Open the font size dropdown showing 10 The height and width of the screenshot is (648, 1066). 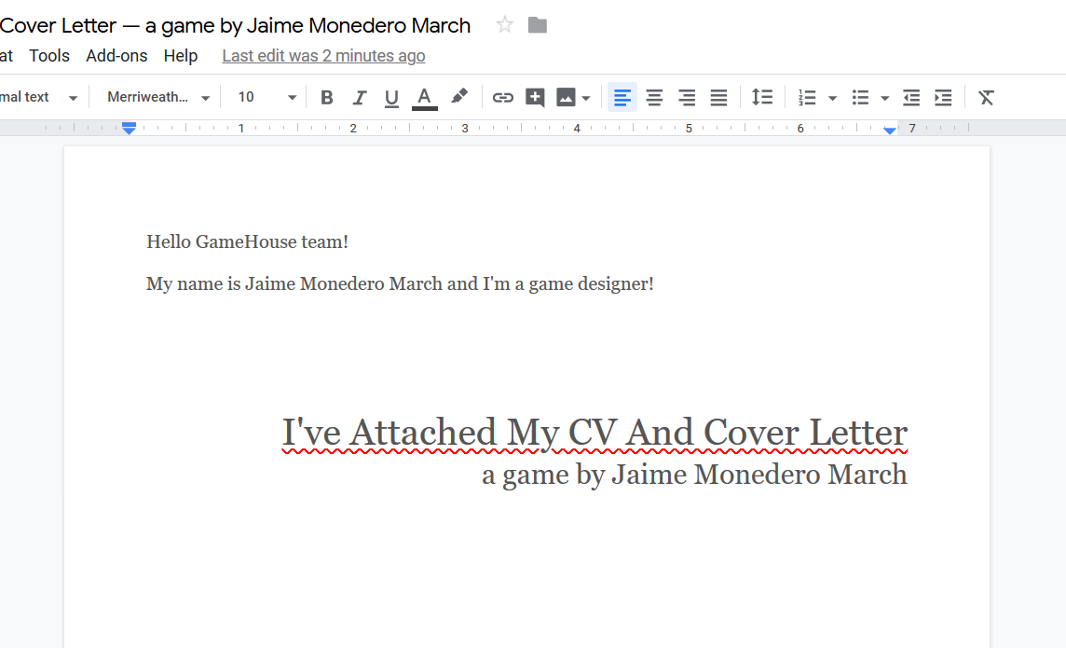click(267, 97)
